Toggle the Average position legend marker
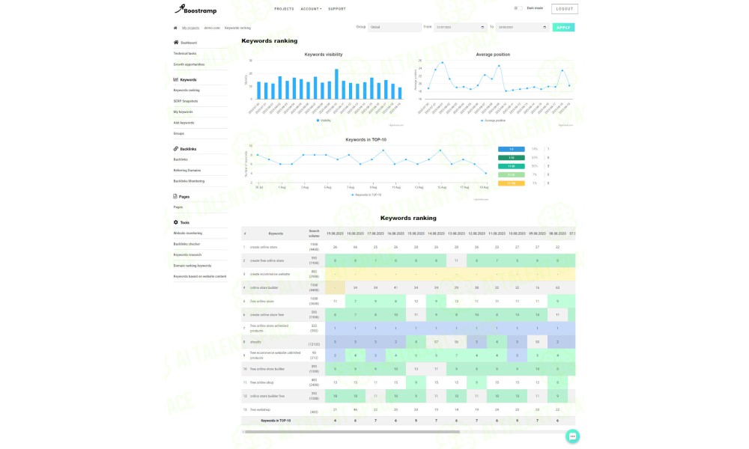 (482, 120)
